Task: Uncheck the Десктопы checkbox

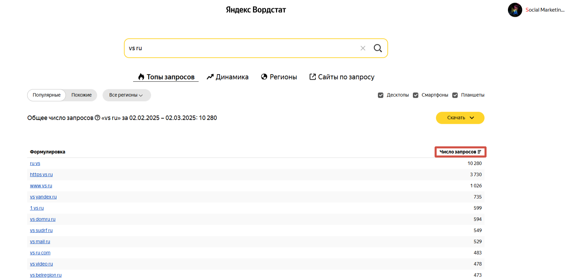Action: (x=381, y=95)
